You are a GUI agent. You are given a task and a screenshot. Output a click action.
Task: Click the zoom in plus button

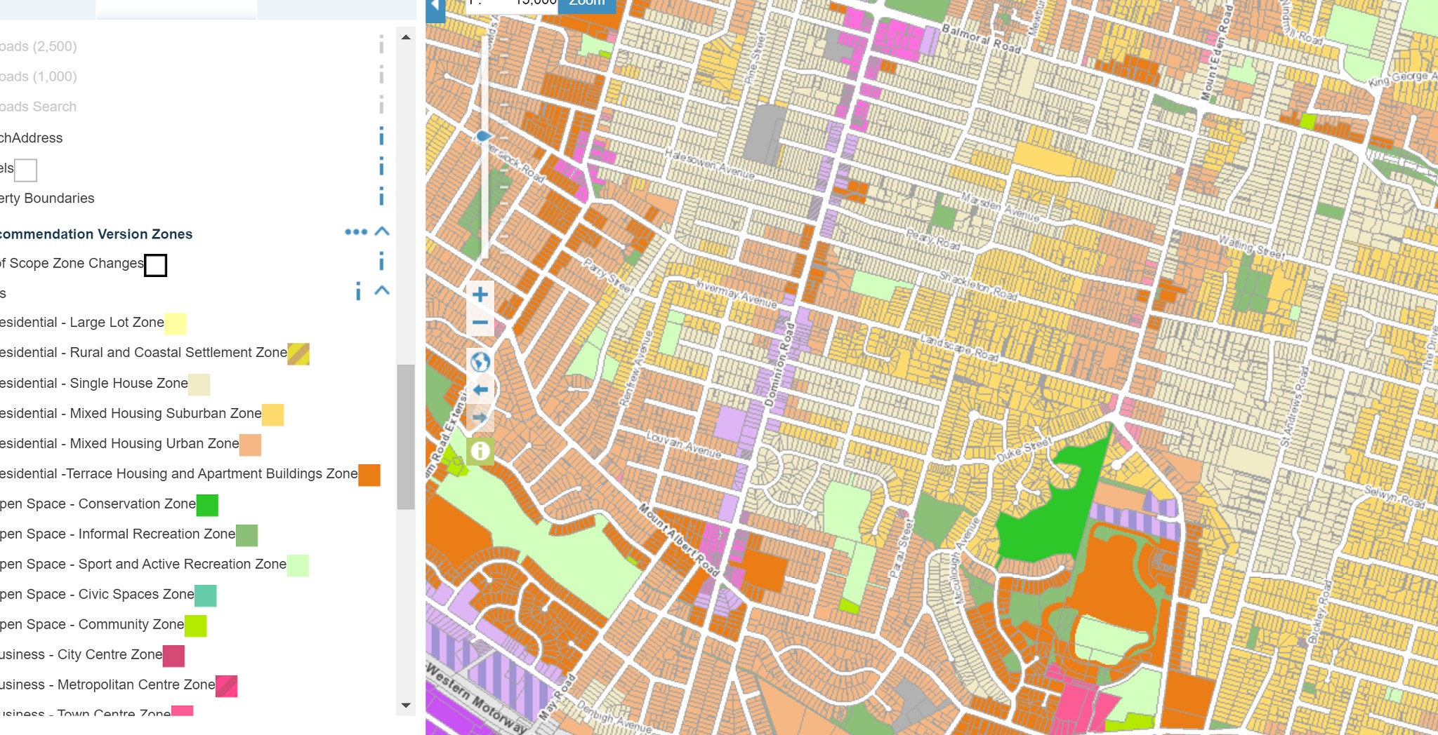[x=480, y=295]
